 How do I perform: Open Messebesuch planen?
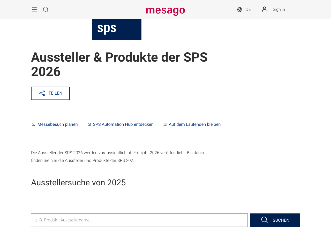pos(57,124)
